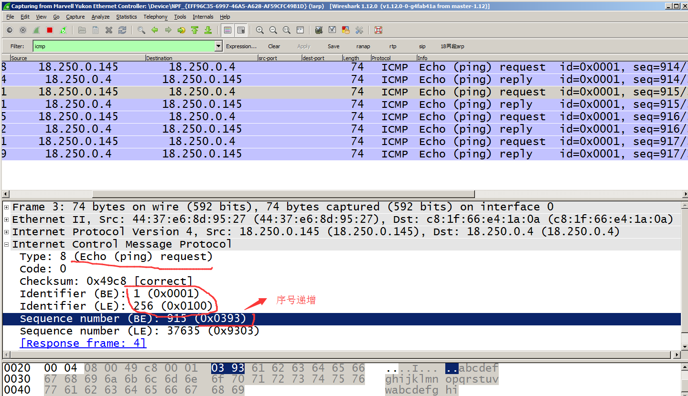Click into the icmp filter field
Screen dimensions: 688x396
coord(124,46)
